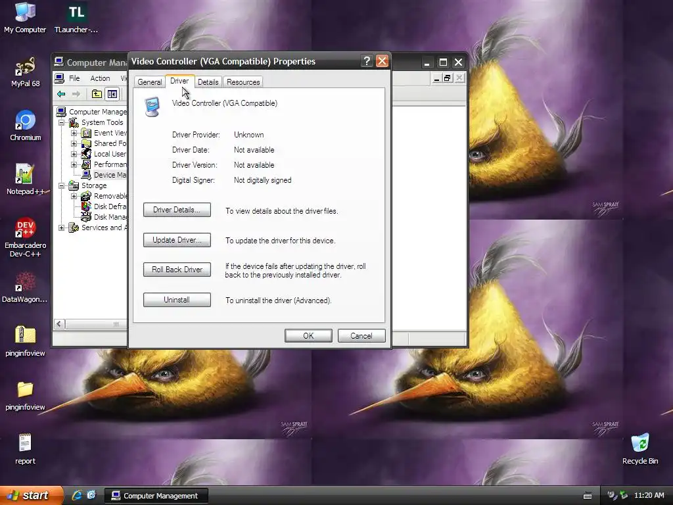Select Performance Logs tree node
The image size is (673, 505).
pyautogui.click(x=110, y=164)
